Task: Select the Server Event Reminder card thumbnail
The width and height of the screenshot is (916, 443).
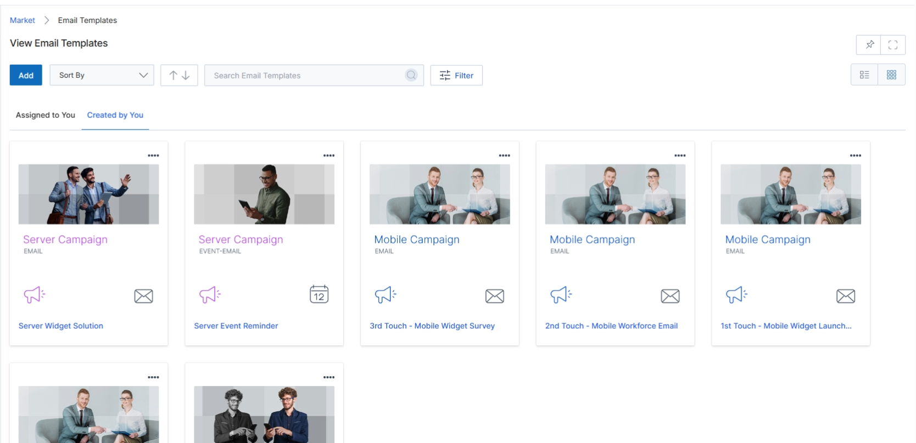Action: pyautogui.click(x=264, y=194)
